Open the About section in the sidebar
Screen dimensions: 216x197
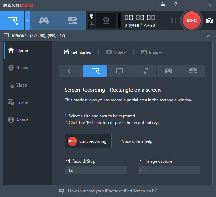coord(28,120)
